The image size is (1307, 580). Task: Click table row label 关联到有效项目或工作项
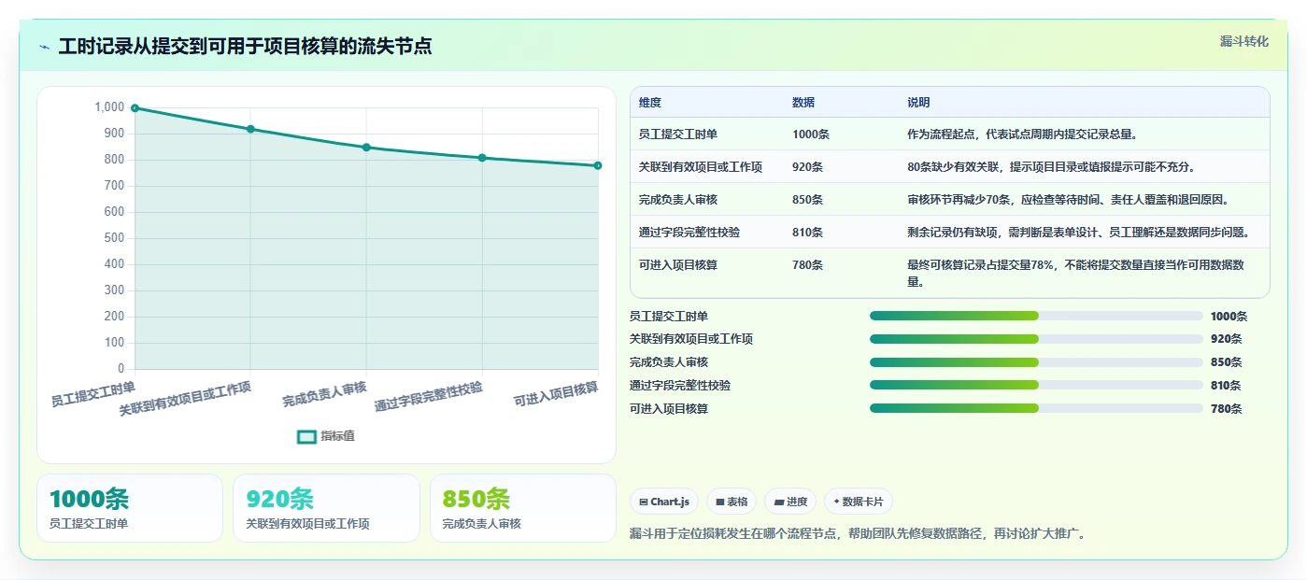point(701,167)
